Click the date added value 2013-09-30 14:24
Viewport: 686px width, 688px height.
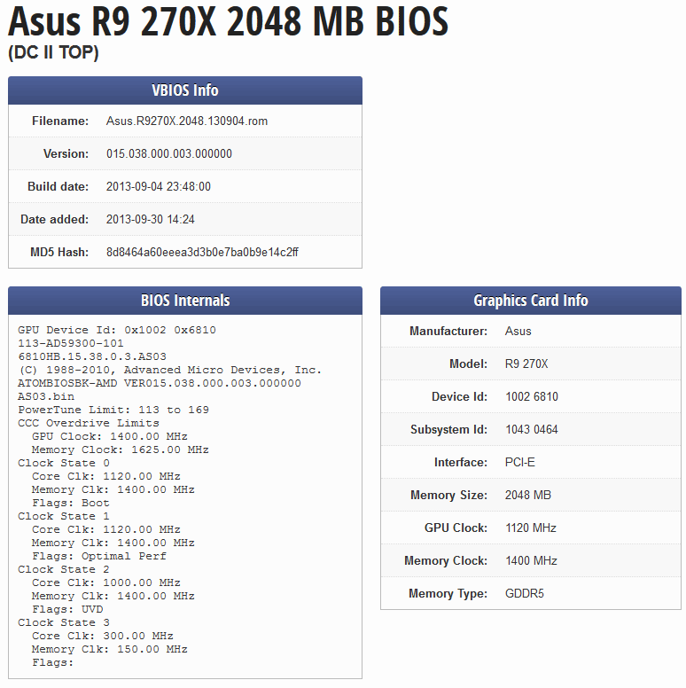[151, 219]
